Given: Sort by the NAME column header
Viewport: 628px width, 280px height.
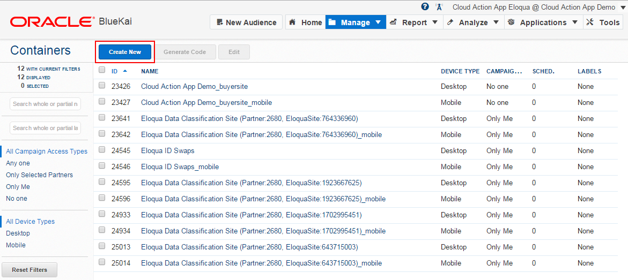Looking at the screenshot, I should point(150,71).
